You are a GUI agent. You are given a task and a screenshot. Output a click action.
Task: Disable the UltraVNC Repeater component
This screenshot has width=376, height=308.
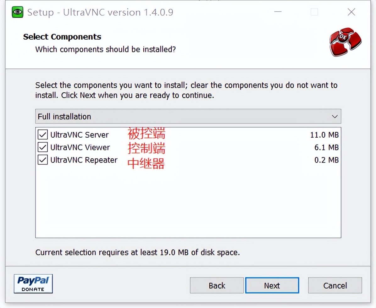click(42, 160)
